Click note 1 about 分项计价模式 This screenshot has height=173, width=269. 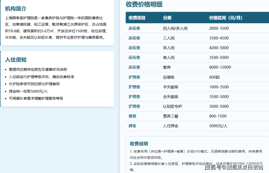196,155
